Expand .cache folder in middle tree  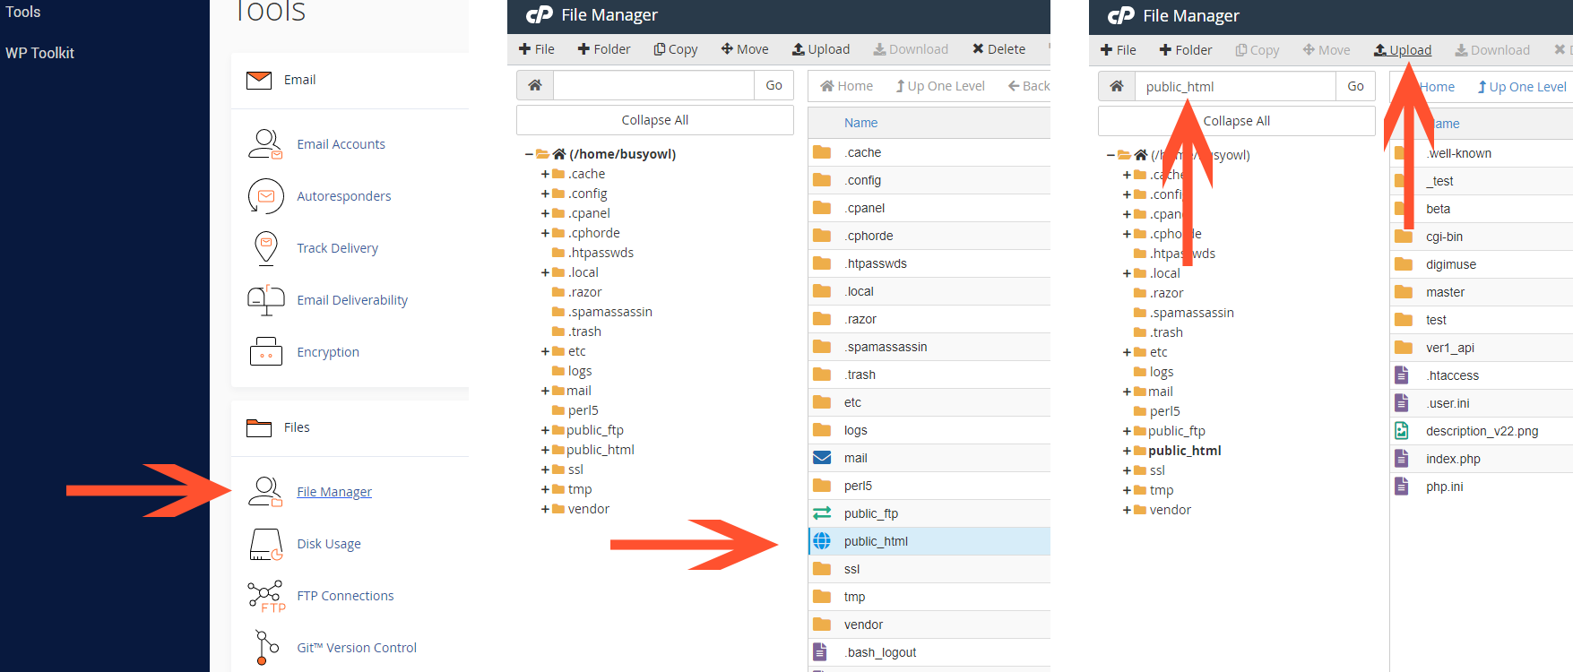click(545, 174)
